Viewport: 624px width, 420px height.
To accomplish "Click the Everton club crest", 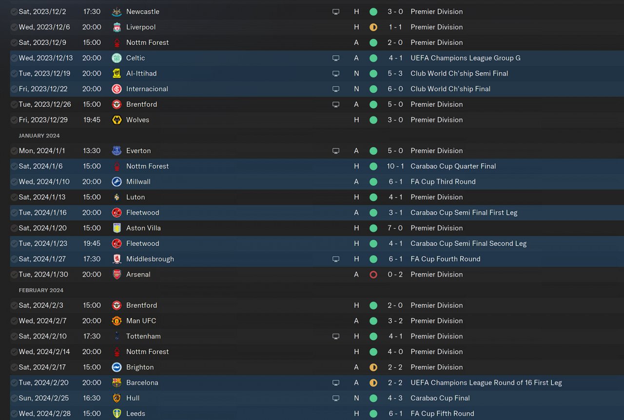I will click(117, 151).
